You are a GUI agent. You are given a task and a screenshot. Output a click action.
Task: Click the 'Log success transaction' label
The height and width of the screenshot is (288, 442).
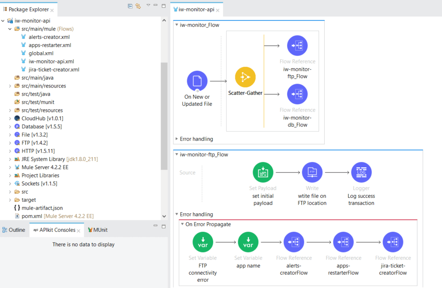coord(361,200)
